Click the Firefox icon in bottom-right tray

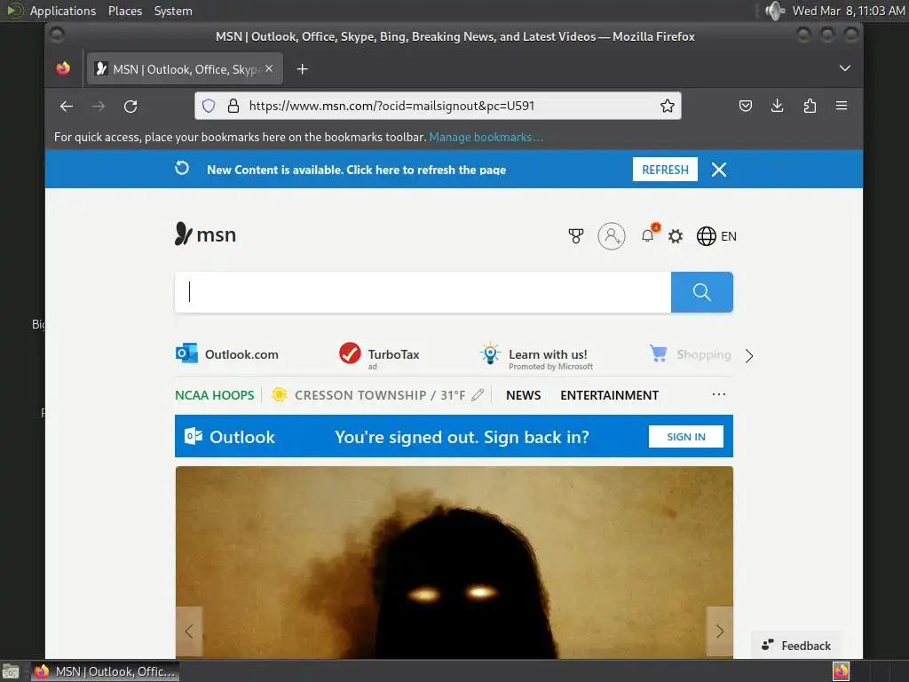click(x=842, y=671)
